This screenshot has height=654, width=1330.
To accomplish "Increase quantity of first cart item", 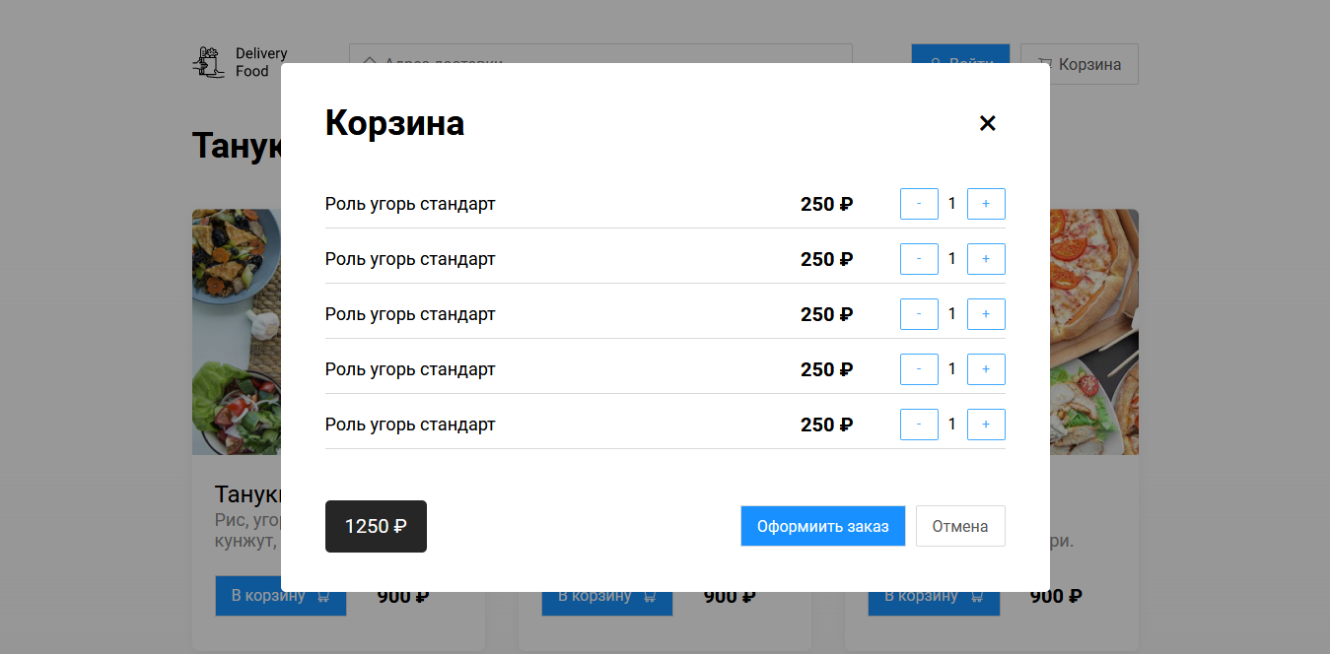I will click(x=986, y=204).
